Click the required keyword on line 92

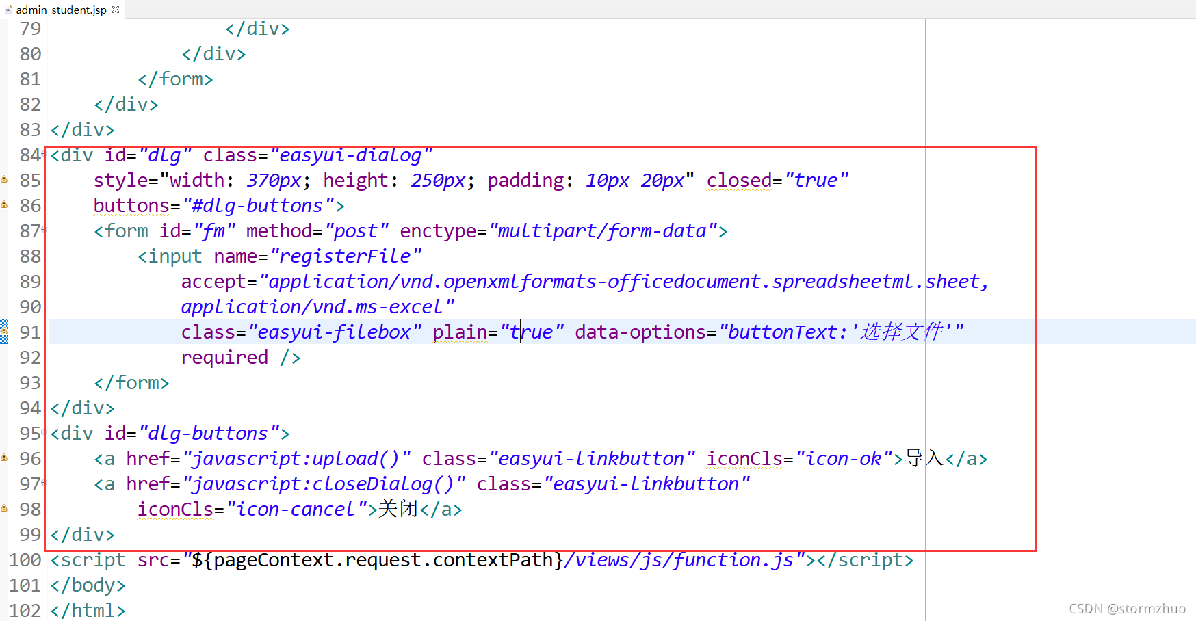point(224,358)
